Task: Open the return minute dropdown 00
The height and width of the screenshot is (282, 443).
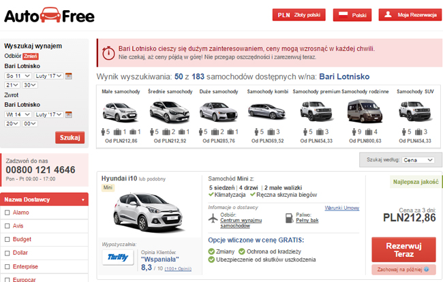Action: coord(30,124)
